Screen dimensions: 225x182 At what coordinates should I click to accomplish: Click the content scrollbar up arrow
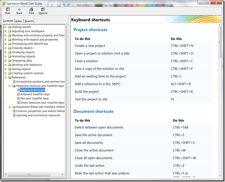tap(220, 25)
